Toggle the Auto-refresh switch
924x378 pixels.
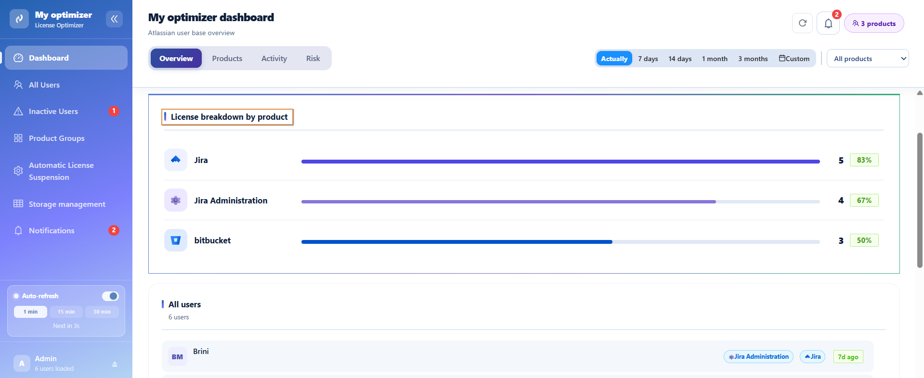[x=110, y=296]
